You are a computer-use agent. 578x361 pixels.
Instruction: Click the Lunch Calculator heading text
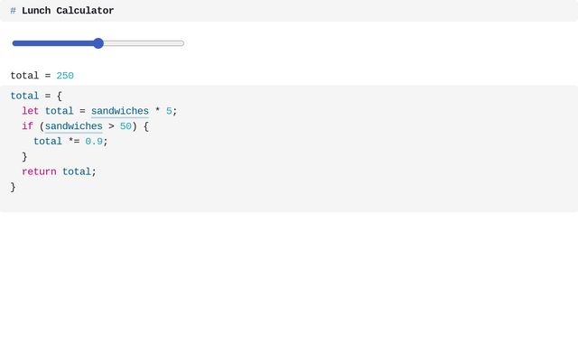tap(68, 11)
